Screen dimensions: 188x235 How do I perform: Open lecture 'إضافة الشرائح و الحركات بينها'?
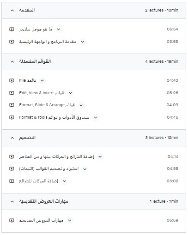[x=56, y=157]
